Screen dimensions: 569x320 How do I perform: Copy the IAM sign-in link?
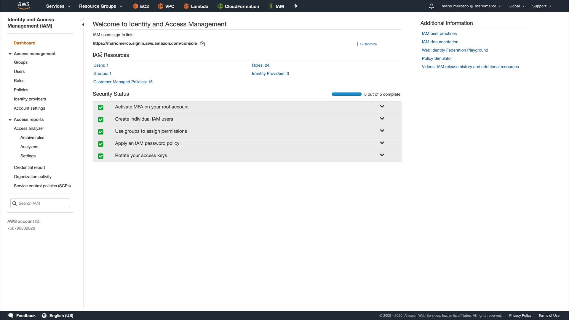pos(202,44)
